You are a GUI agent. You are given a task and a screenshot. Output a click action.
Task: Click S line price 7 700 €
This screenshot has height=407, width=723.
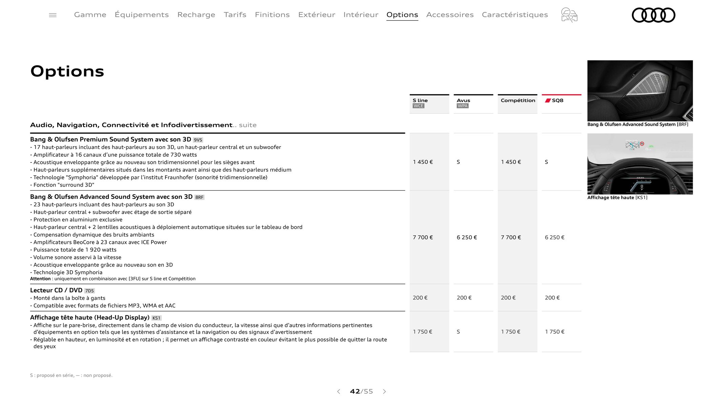423,237
